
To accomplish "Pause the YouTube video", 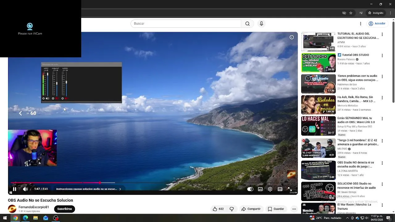I will pyautogui.click(x=15, y=189).
